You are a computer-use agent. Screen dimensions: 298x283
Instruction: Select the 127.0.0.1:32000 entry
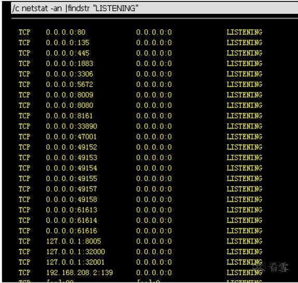pos(75,251)
